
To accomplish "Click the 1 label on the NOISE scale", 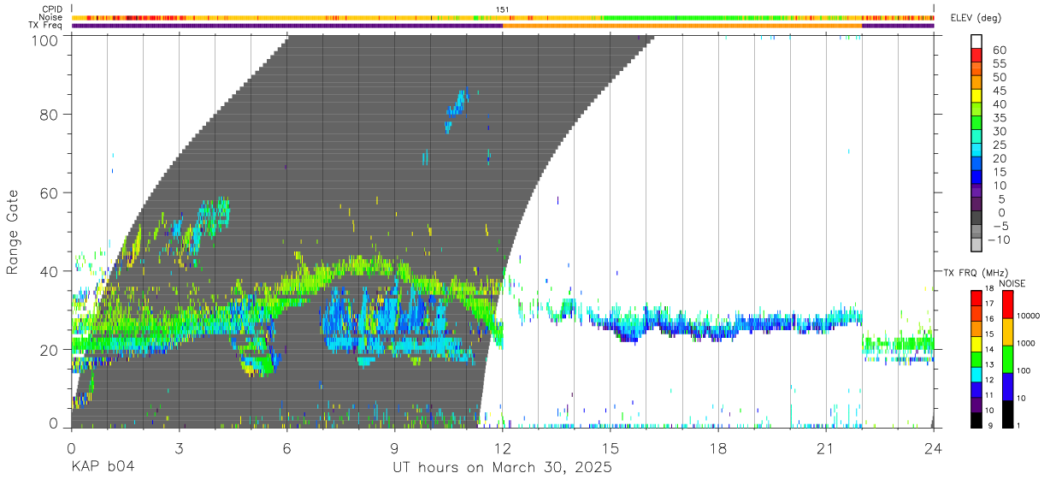I will [x=1019, y=425].
